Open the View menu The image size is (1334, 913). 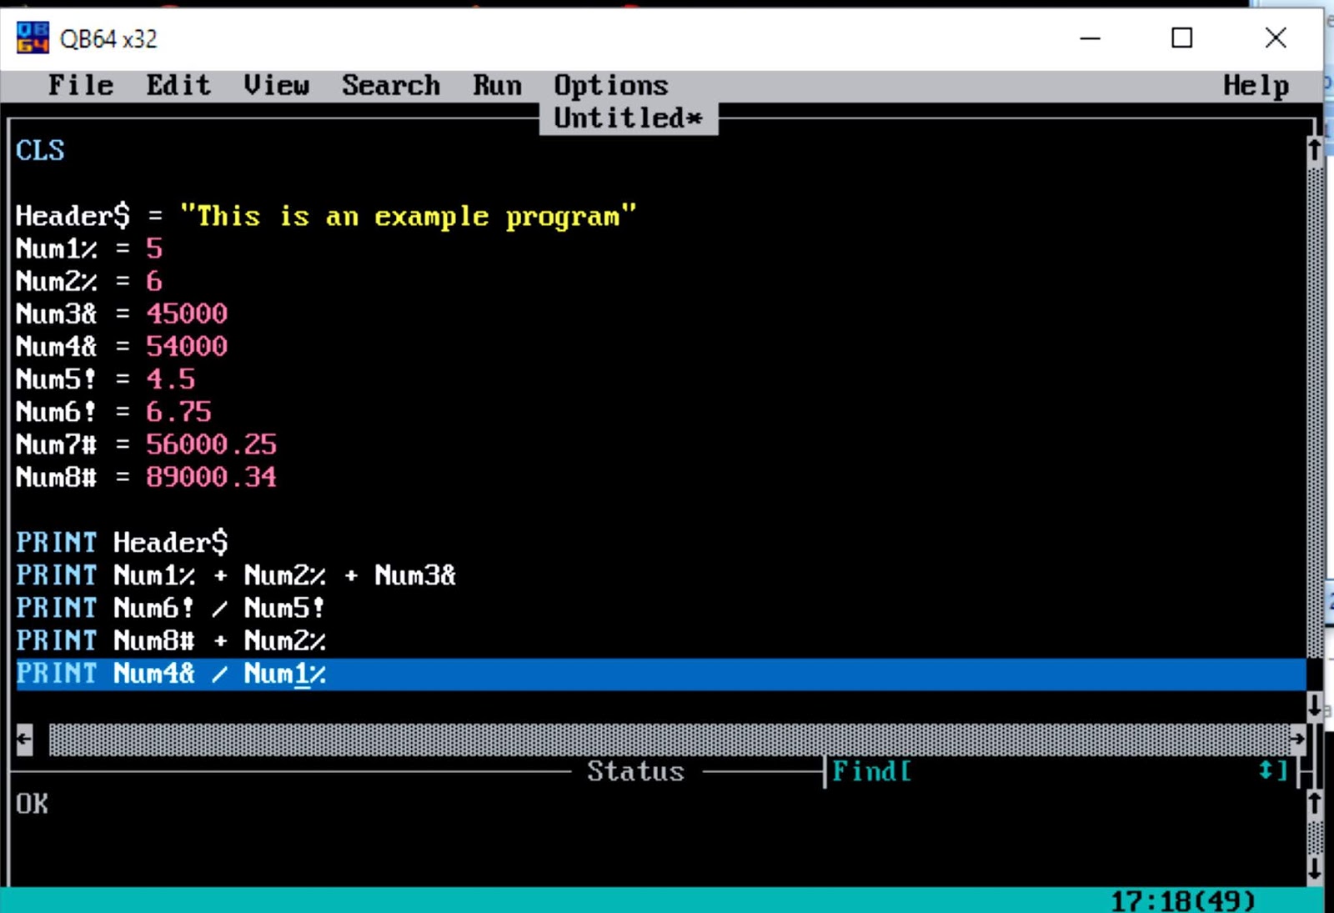[x=277, y=84]
